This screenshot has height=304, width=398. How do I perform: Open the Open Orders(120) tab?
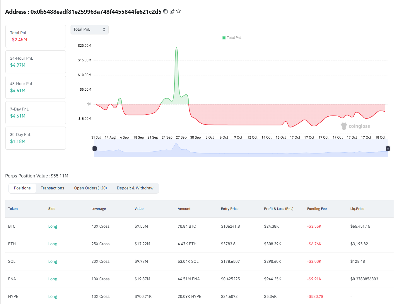pos(90,188)
